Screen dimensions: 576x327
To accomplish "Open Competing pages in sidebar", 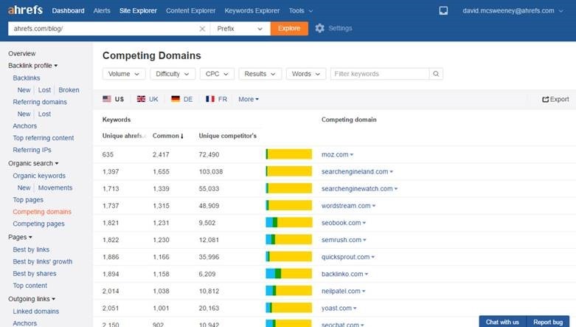I will pyautogui.click(x=38, y=224).
